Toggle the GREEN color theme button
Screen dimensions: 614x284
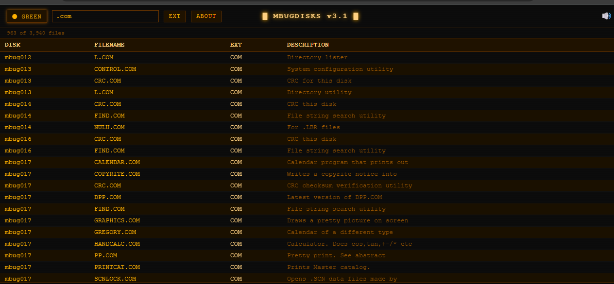pyautogui.click(x=27, y=17)
